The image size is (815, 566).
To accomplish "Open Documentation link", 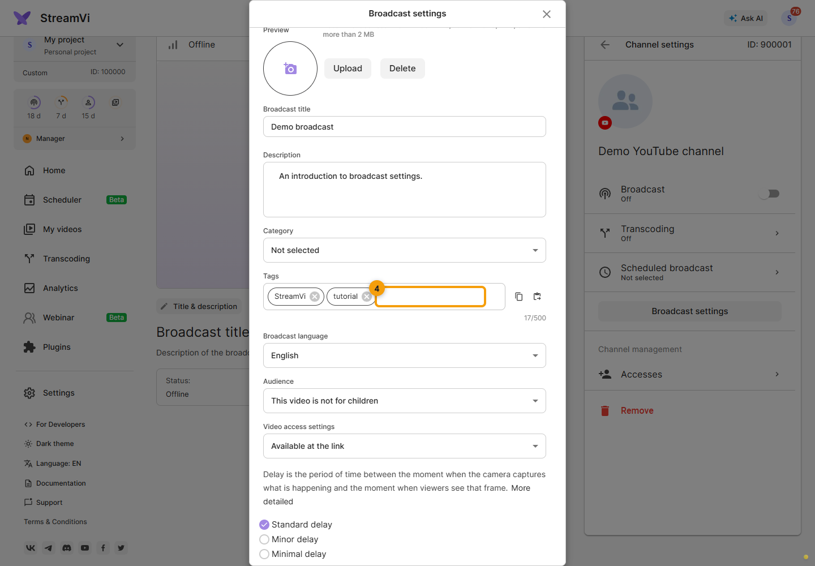I will coord(55,483).
